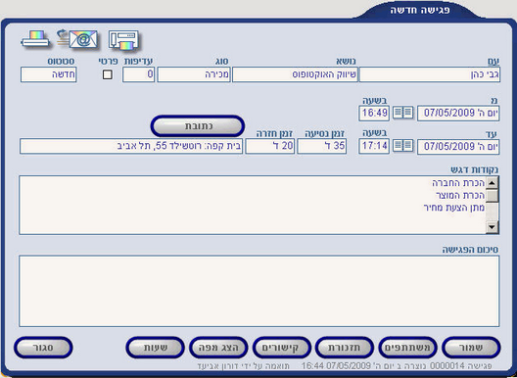This screenshot has width=517, height=378.
Task: Send the meeting by email icon
Action: point(77,38)
